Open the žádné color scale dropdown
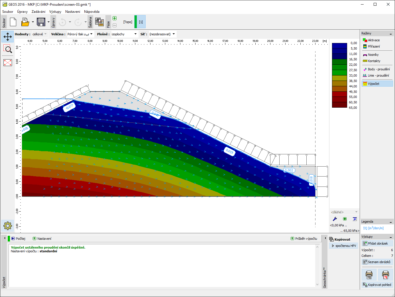The width and height of the screenshot is (395, 297). (x=344, y=212)
